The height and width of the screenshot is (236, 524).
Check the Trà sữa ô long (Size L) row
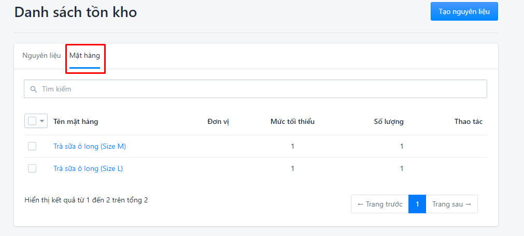click(32, 168)
